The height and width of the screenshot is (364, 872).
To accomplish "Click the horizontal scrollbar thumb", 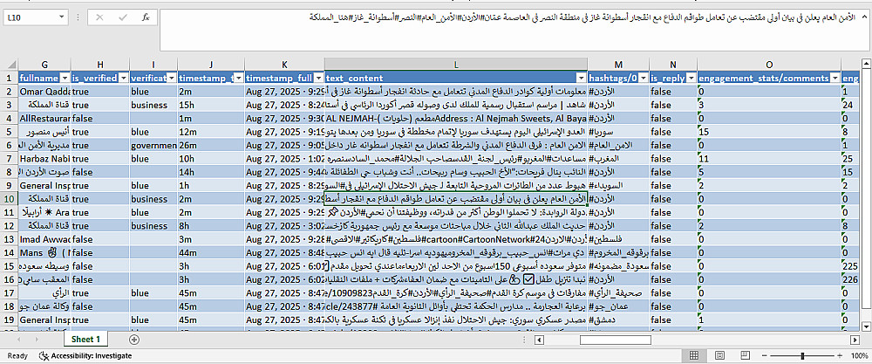I will click(615, 340).
